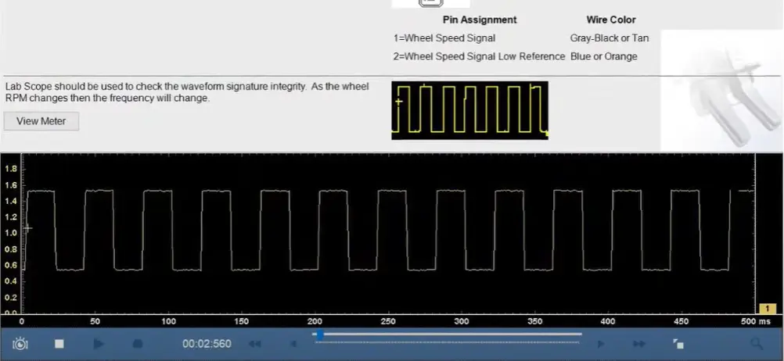The height and width of the screenshot is (361, 784).
Task: Click the snapshot camera icon
Action: pyautogui.click(x=20, y=343)
